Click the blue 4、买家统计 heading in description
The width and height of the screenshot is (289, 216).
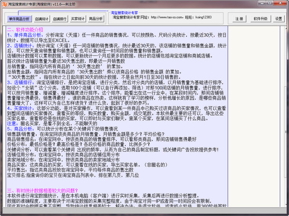pyautogui.click(x=20, y=108)
